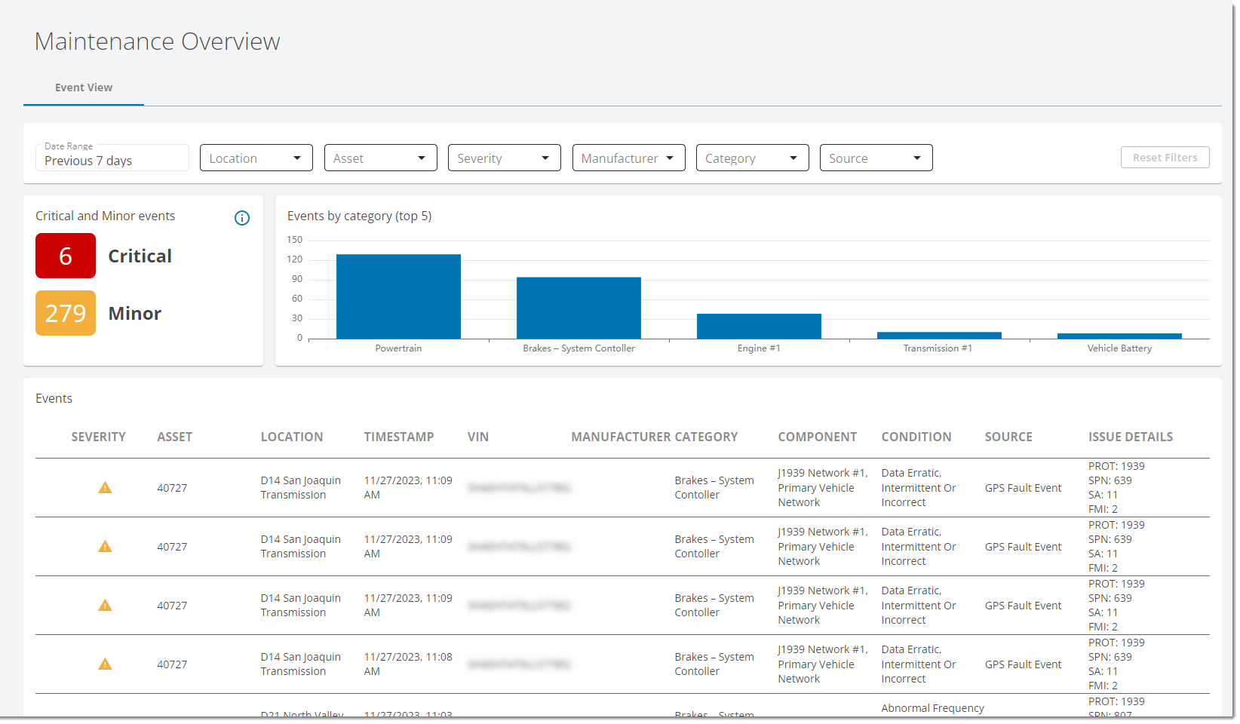Expand the Manufacturer filter dropdown

628,158
